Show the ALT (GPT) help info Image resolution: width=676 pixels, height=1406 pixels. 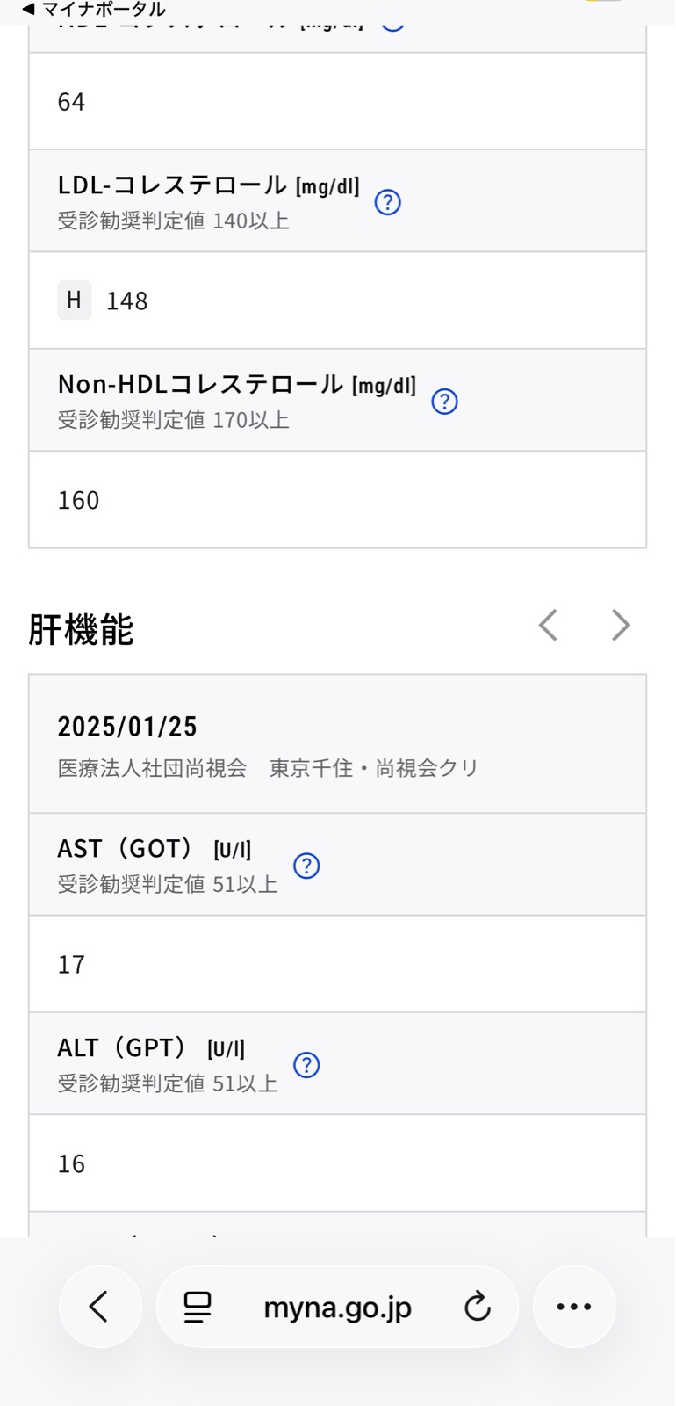(306, 1065)
